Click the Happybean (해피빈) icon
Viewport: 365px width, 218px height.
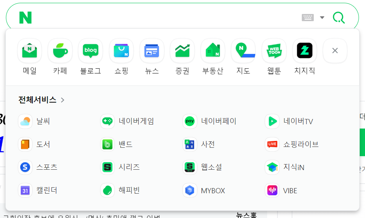click(107, 190)
